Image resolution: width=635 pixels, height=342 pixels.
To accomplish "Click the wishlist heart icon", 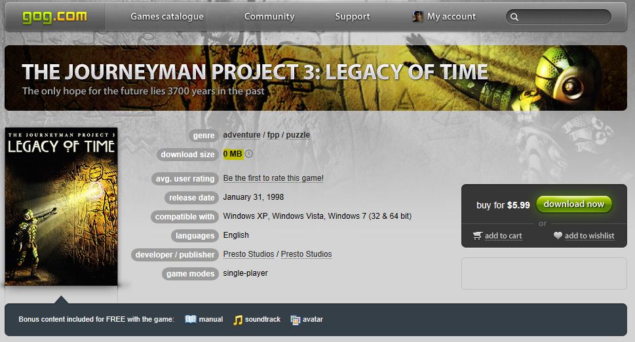I will [558, 235].
